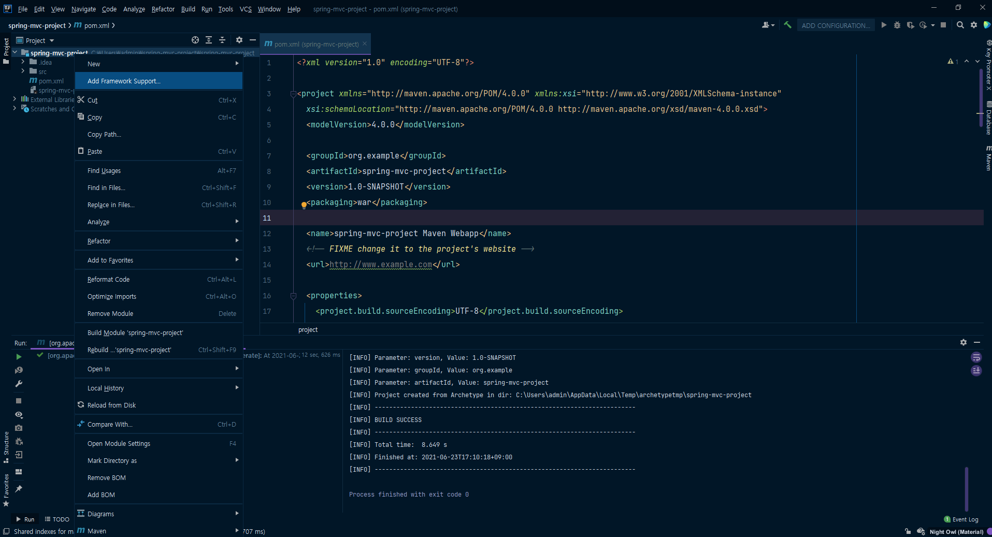Click the Stop square icon in the top toolbar
Viewport: 992px width, 537px height.
click(x=943, y=25)
